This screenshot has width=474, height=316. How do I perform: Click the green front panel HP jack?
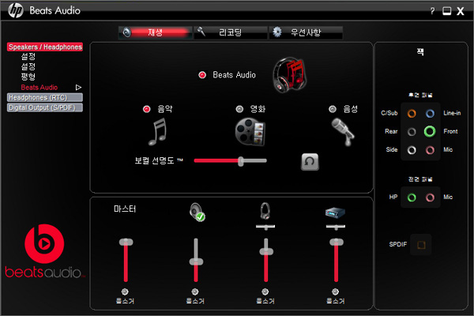[412, 197]
